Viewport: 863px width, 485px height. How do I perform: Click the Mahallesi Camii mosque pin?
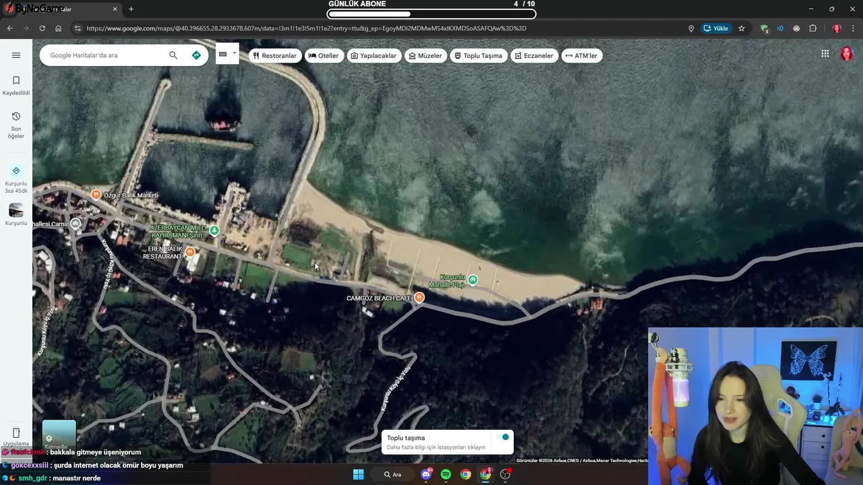tap(76, 223)
